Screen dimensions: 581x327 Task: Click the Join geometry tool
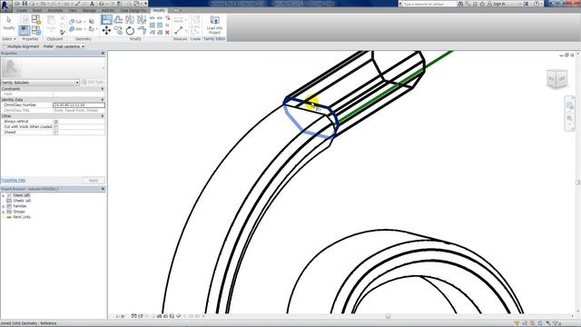point(75,29)
